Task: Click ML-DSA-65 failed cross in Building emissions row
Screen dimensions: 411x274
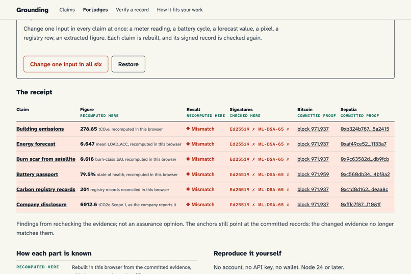Action: [288, 129]
